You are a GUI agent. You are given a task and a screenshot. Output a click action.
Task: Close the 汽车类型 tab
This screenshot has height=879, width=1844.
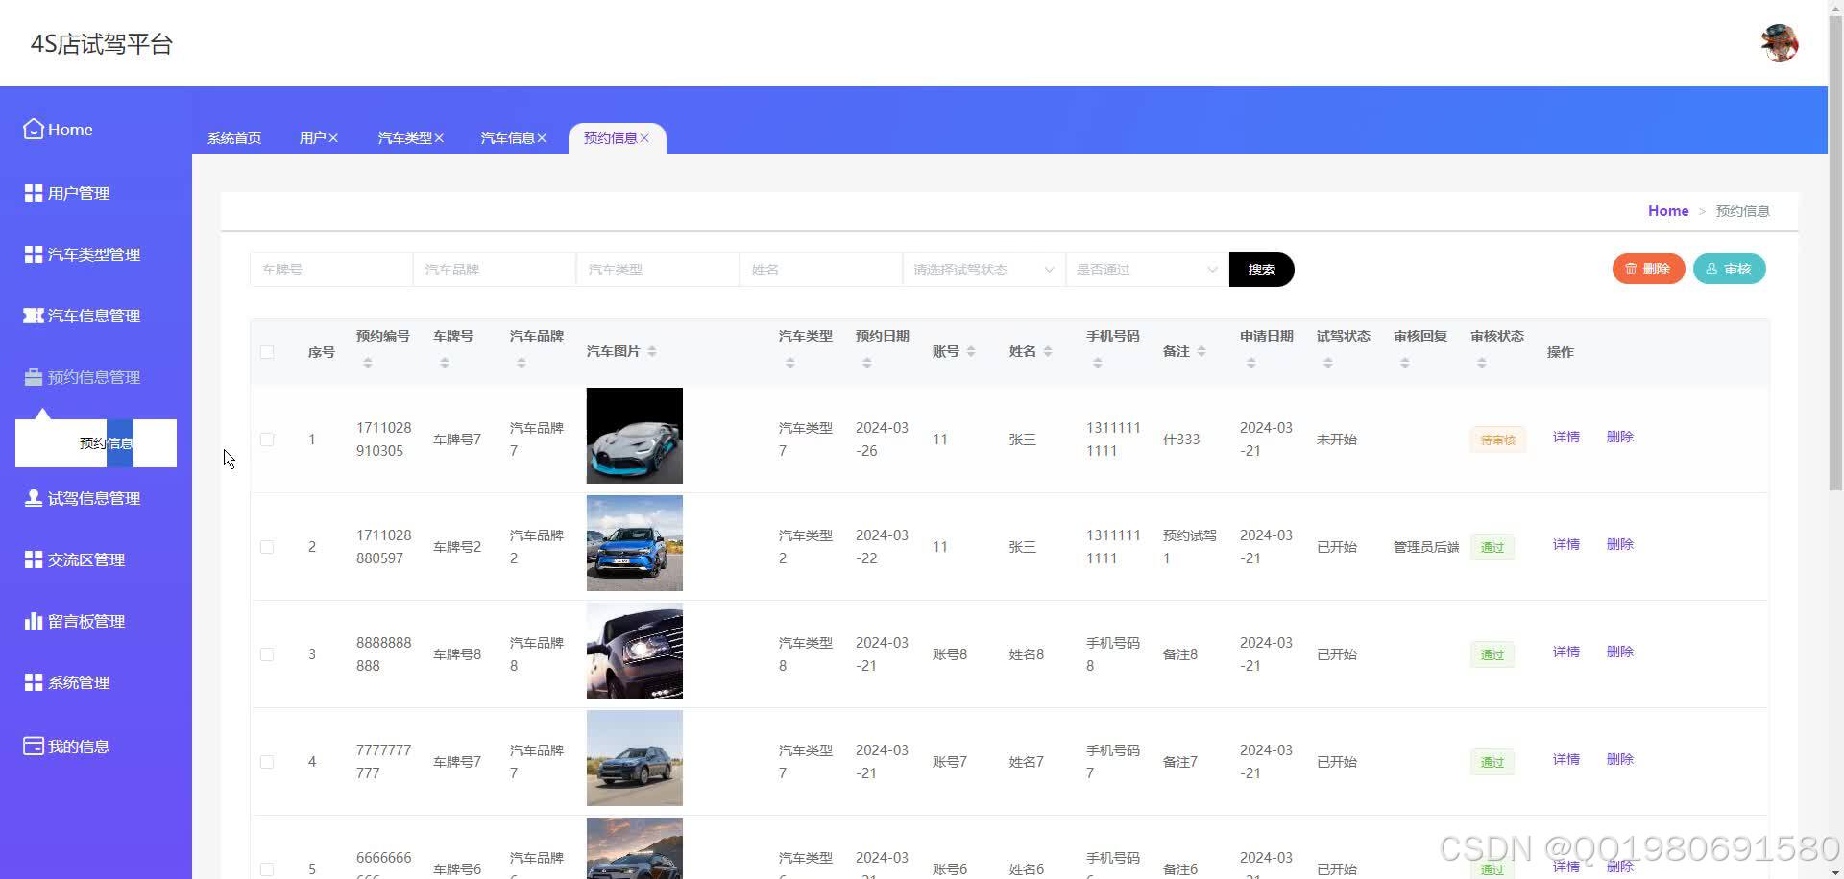coord(439,138)
